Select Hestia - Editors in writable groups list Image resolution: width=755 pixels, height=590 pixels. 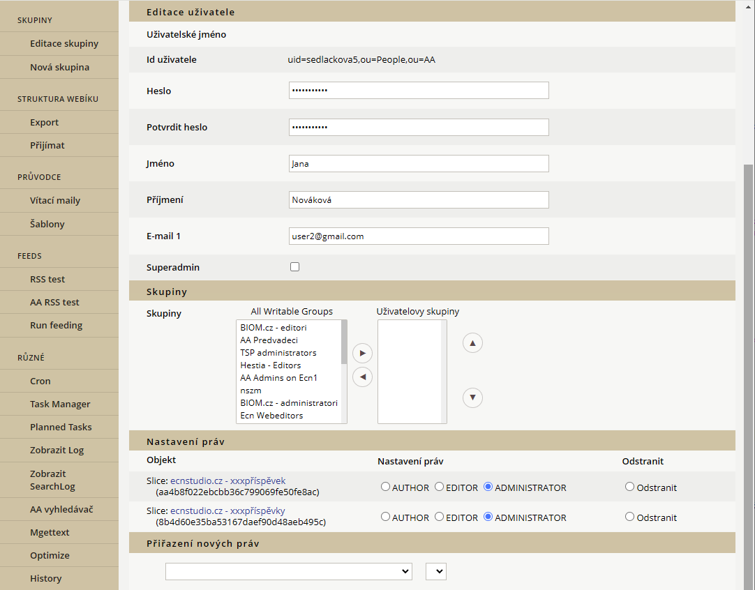click(271, 365)
